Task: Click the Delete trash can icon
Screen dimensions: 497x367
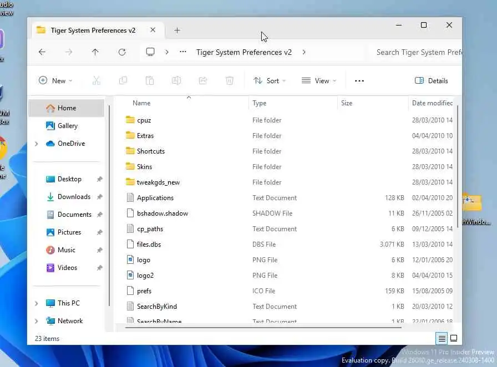Action: click(230, 80)
